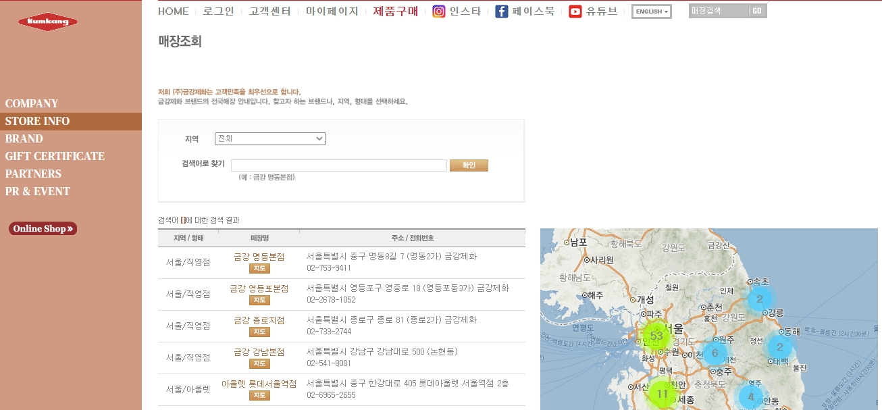Open the 금강 명동본점 store link
882x410 pixels.
(x=259, y=257)
